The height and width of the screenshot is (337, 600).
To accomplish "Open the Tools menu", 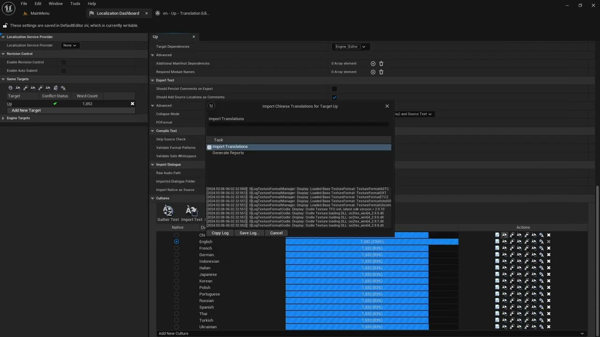I will (75, 4).
